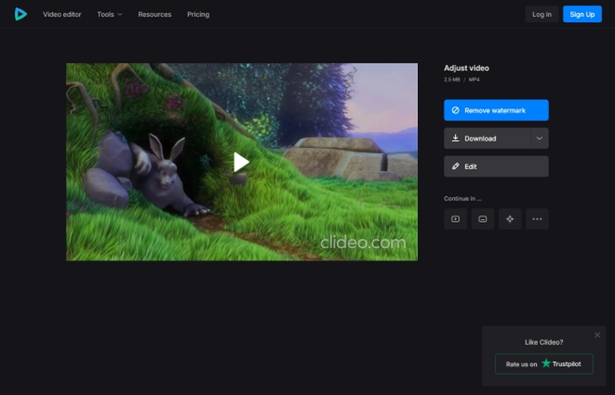Play the video preview
Image resolution: width=615 pixels, height=395 pixels.
point(241,162)
